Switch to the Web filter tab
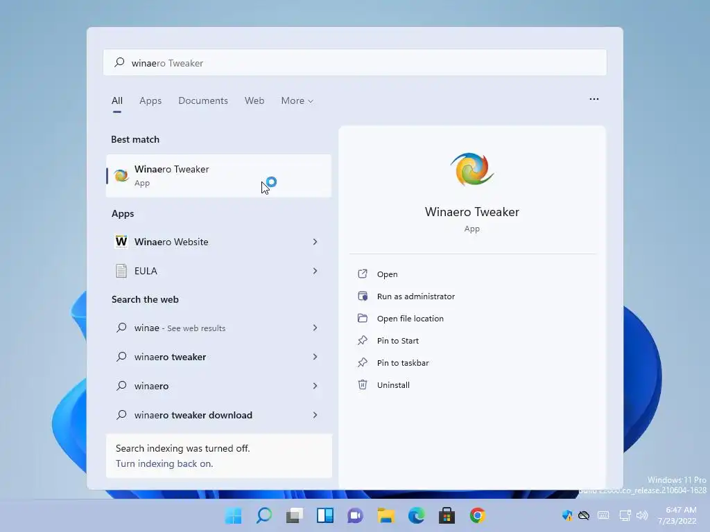The height and width of the screenshot is (532, 710). pyautogui.click(x=254, y=100)
